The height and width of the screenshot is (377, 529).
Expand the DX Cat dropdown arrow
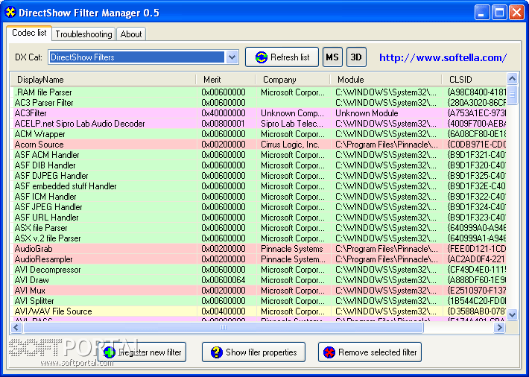(232, 57)
